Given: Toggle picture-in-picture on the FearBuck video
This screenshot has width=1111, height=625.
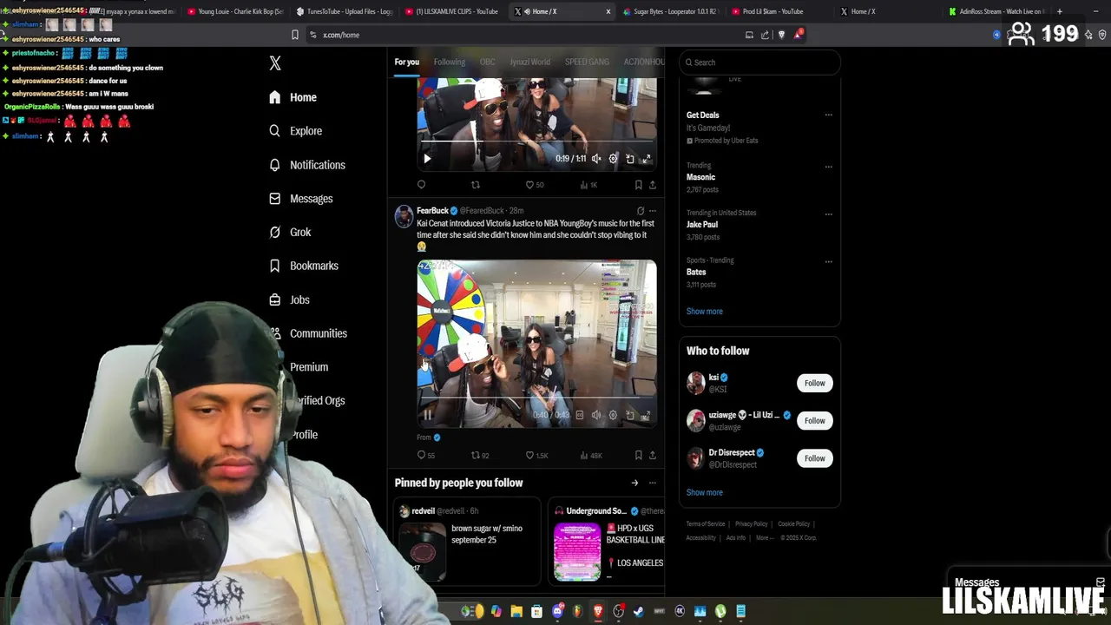Looking at the screenshot, I should 630,415.
